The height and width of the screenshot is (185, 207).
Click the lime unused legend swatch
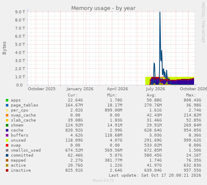pos(7,140)
